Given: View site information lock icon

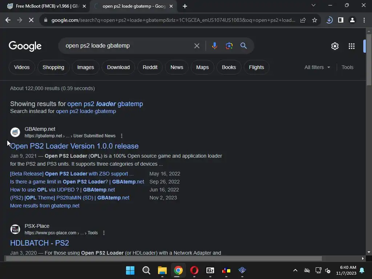Looking at the screenshot, I should point(45,20).
